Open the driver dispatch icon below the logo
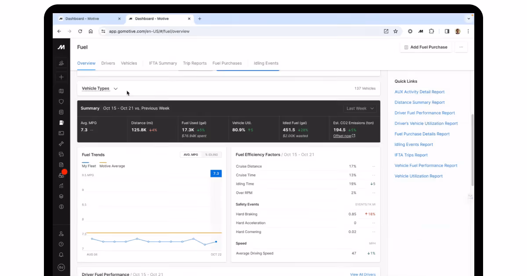Image resolution: width=527 pixels, height=276 pixels. 61,63
